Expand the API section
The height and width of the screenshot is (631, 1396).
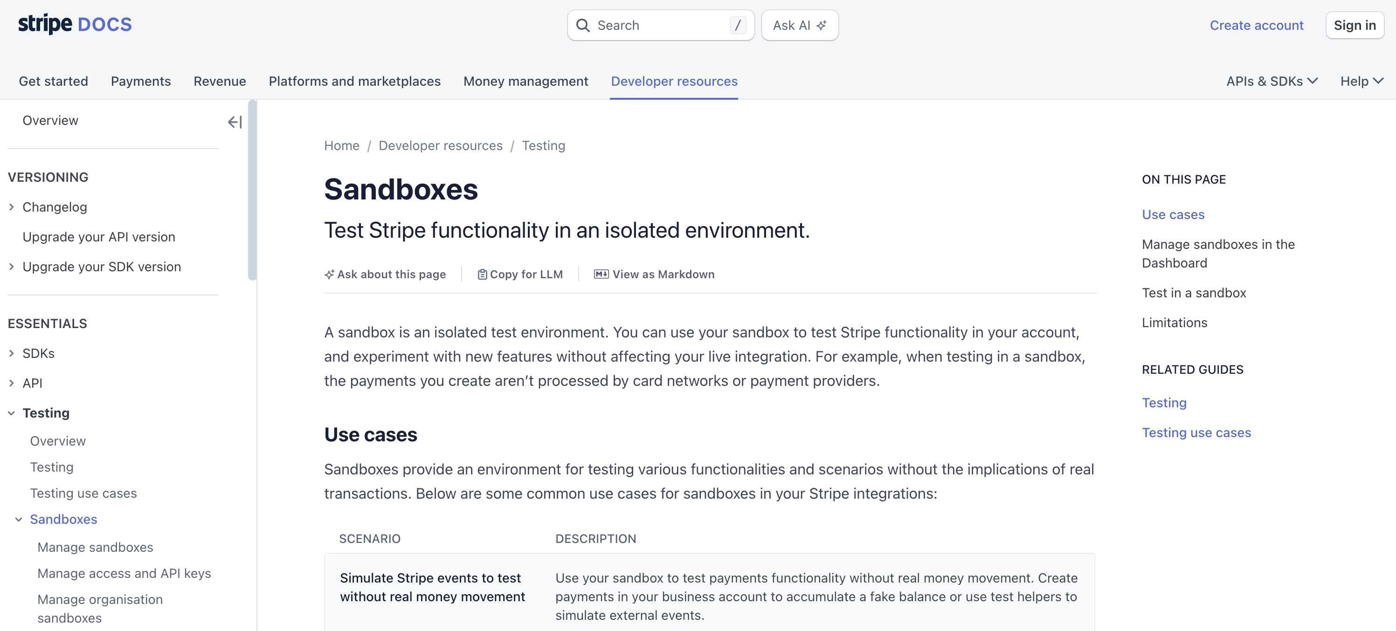tap(12, 383)
